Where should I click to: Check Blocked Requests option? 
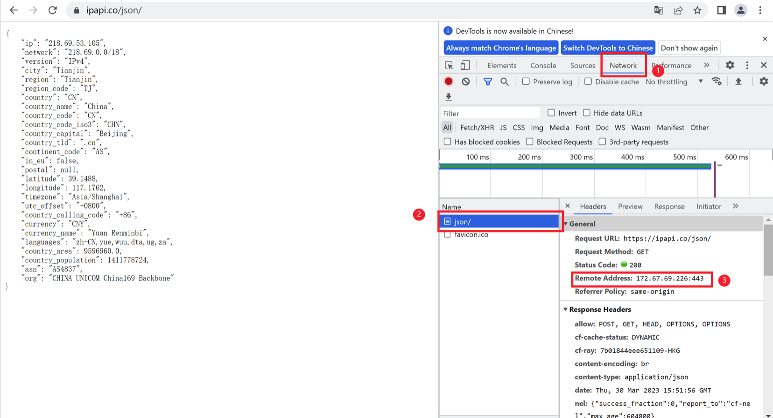pos(530,142)
